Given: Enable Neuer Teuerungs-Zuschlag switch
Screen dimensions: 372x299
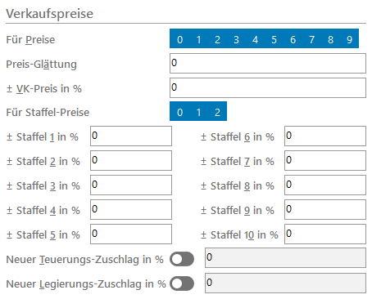Looking at the screenshot, I should 182,259.
